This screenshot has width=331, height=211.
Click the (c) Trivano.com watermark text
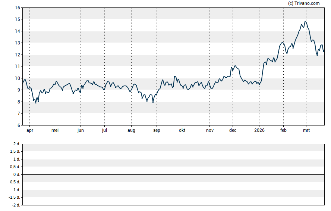[x=304, y=3]
